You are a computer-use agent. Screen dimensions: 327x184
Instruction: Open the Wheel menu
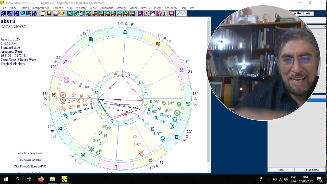(x=13, y=8)
